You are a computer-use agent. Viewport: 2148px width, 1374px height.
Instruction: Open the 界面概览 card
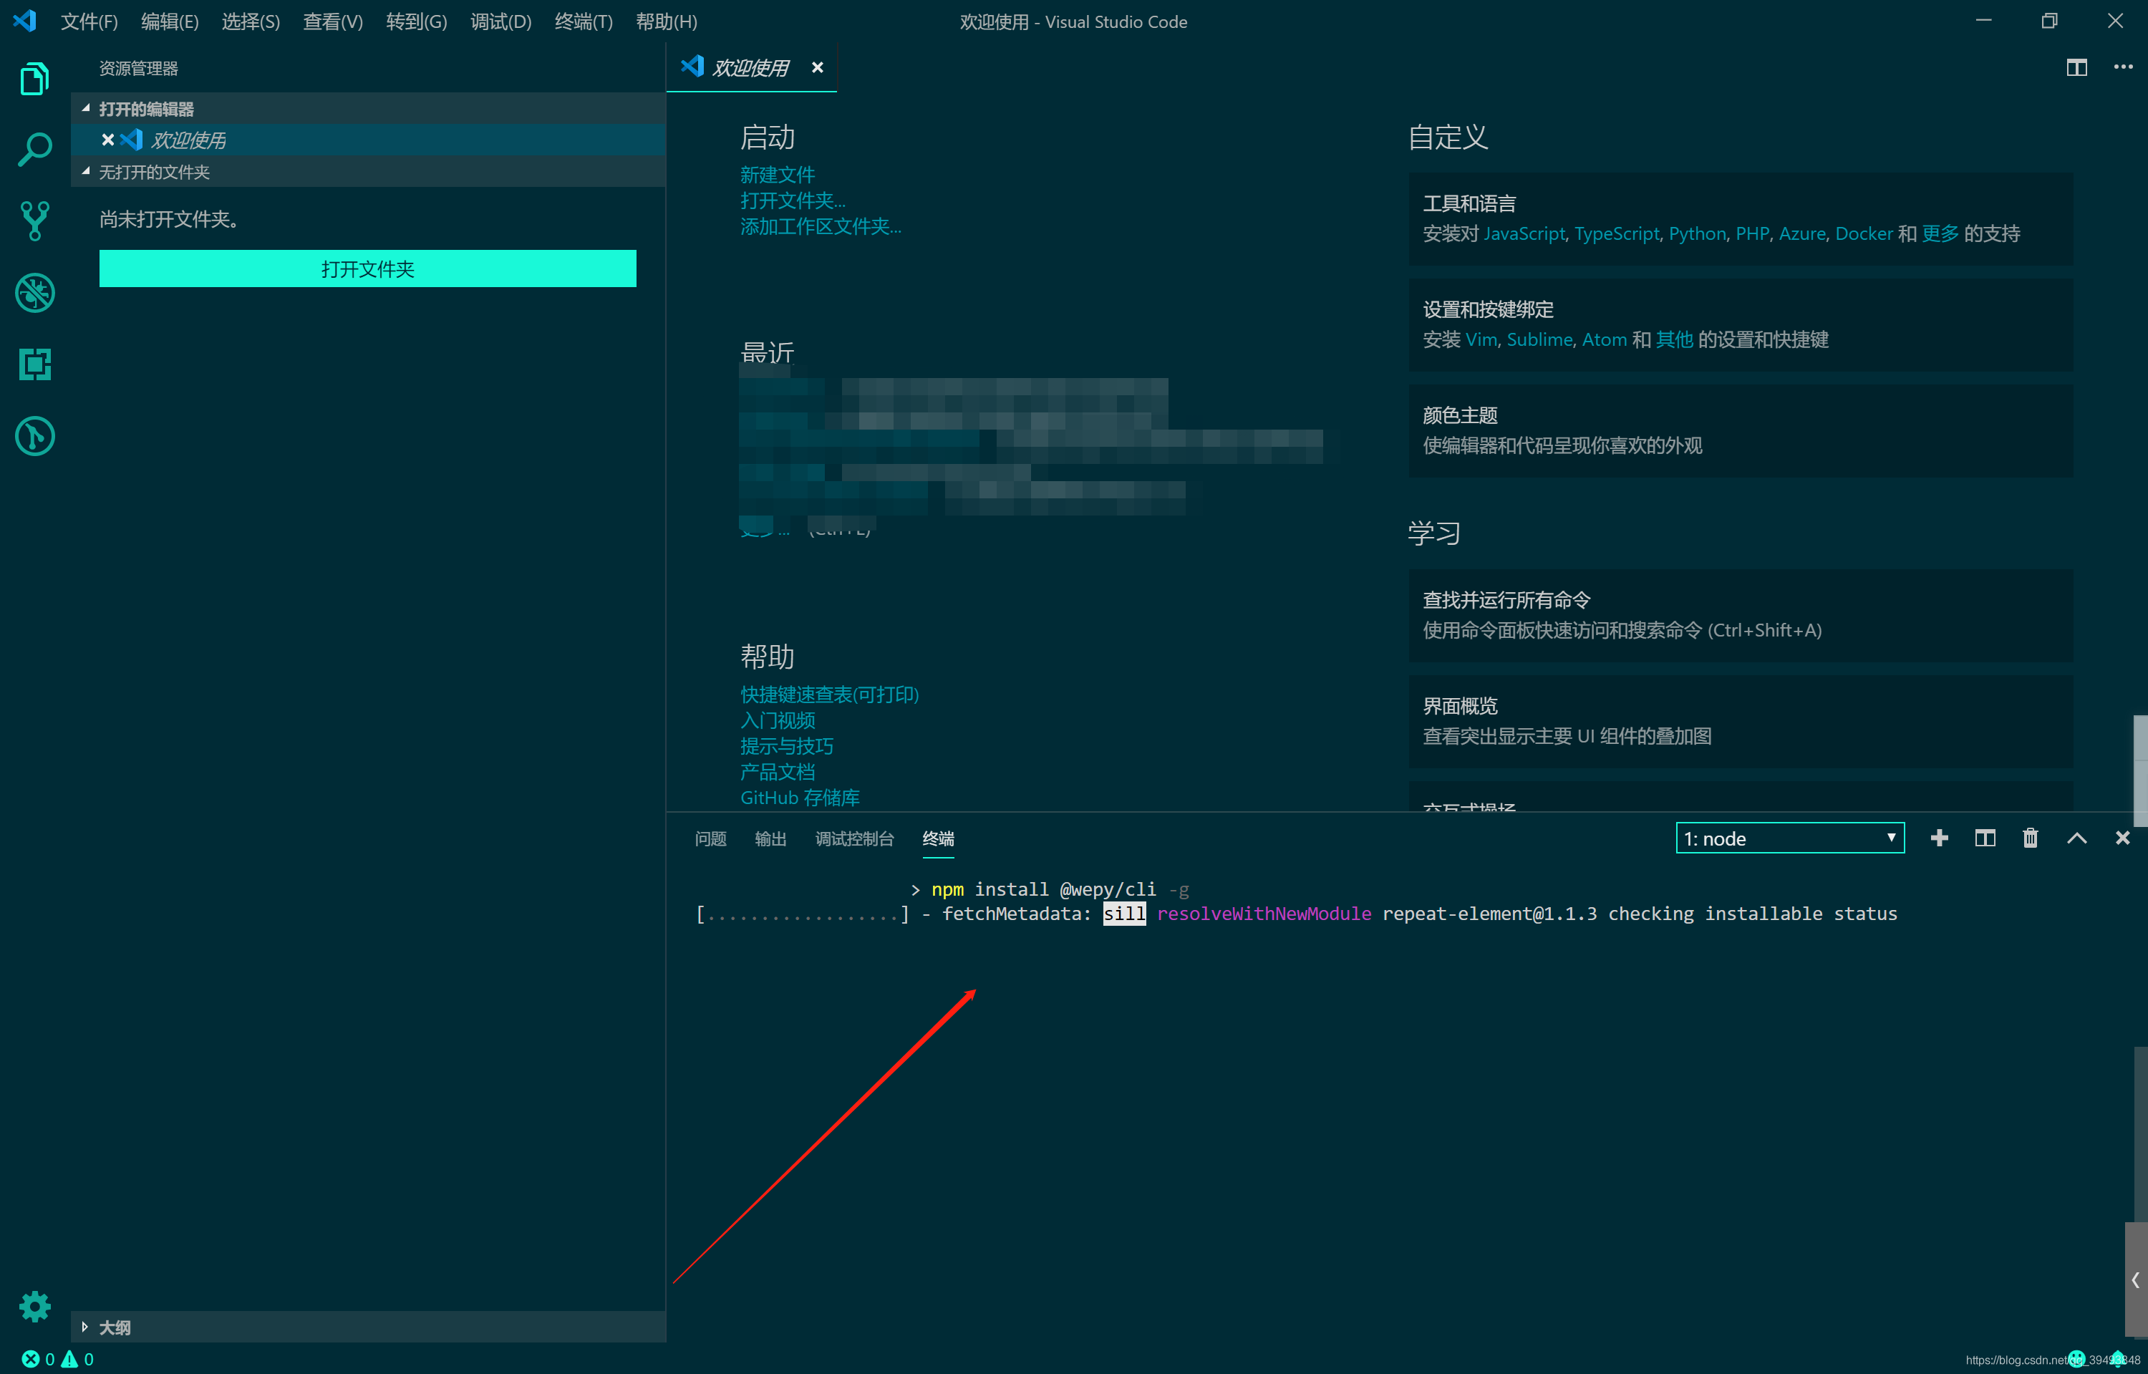[1741, 722]
